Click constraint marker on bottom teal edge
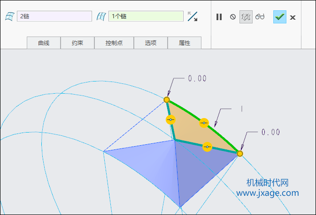The width and height of the screenshot is (316, 215). click(x=207, y=147)
